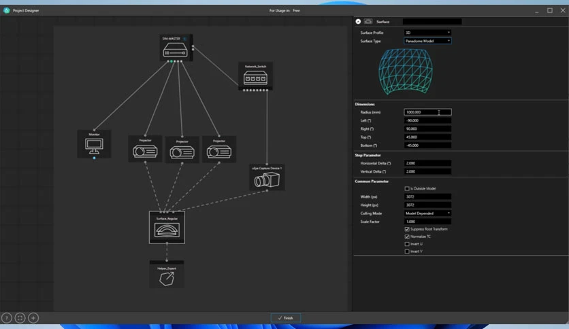Viewport: 569px width, 329px height.
Task: Select the SIM-MASTER server node
Action: click(176, 48)
